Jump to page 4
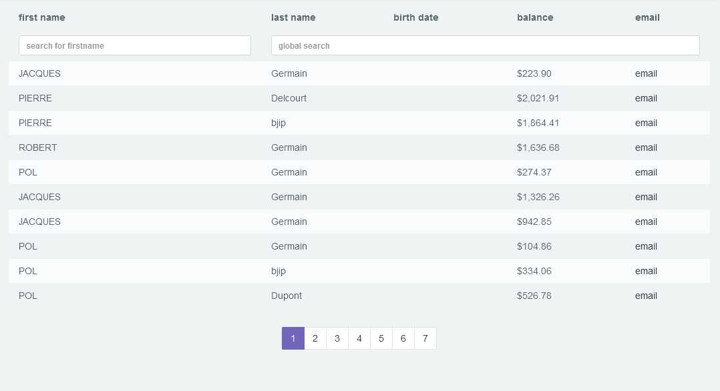The width and height of the screenshot is (720, 391). [x=359, y=338]
